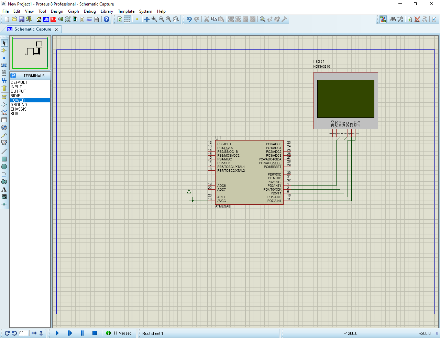Screen dimensions: 440x338
Task: Toggle wire autorouter
Action: [383, 19]
